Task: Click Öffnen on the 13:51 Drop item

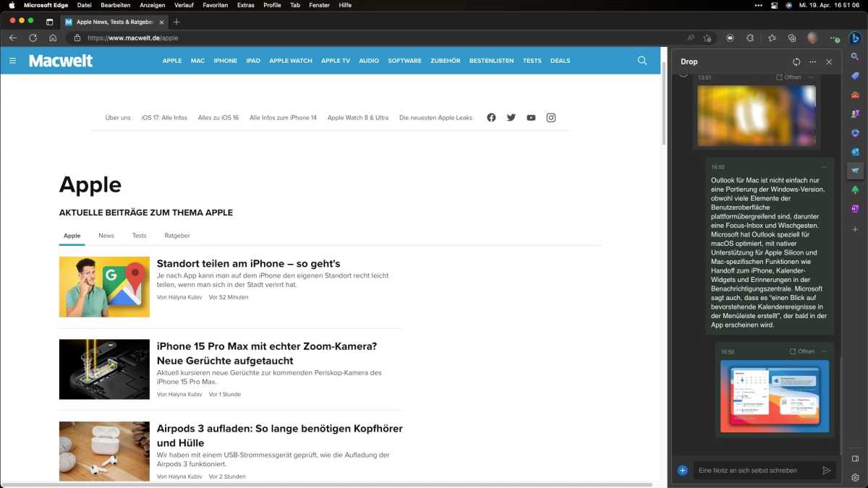Action: (x=788, y=77)
